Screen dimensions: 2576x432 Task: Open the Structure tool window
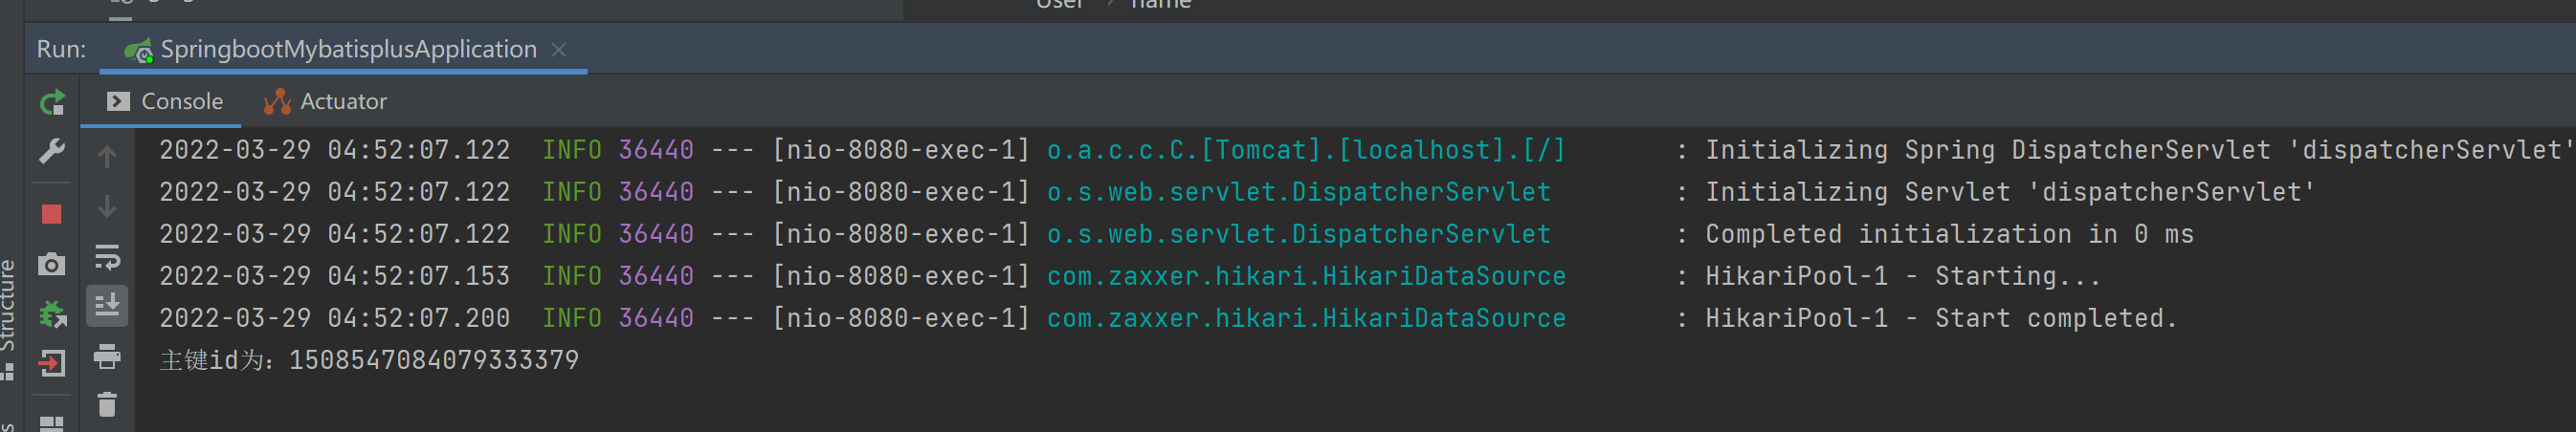(x=8, y=310)
